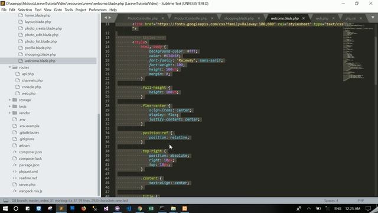Open the tab list dropdown arrow
Image resolution: width=378 pixels, height=213 pixels.
coord(373,18)
